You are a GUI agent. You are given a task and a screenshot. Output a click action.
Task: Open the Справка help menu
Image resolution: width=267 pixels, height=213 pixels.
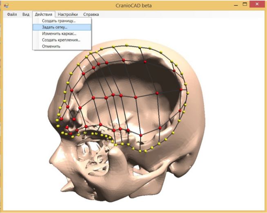pos(91,14)
